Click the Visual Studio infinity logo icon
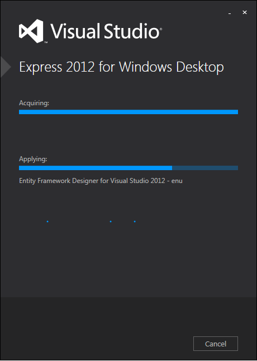257x361 pixels. (31, 31)
